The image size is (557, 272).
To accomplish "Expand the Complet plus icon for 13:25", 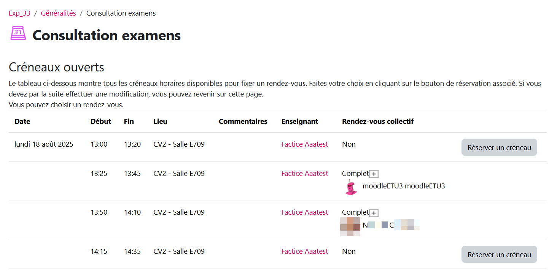I will [x=374, y=174].
